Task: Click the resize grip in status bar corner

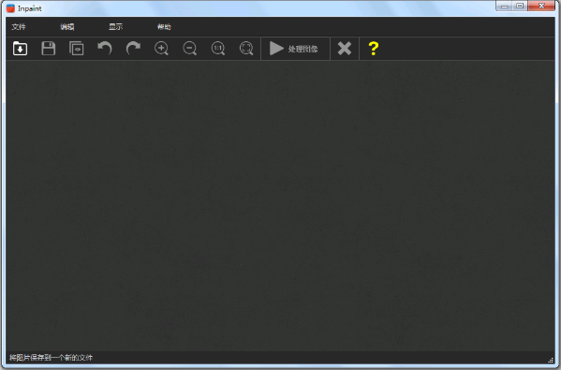Action: 551,360
